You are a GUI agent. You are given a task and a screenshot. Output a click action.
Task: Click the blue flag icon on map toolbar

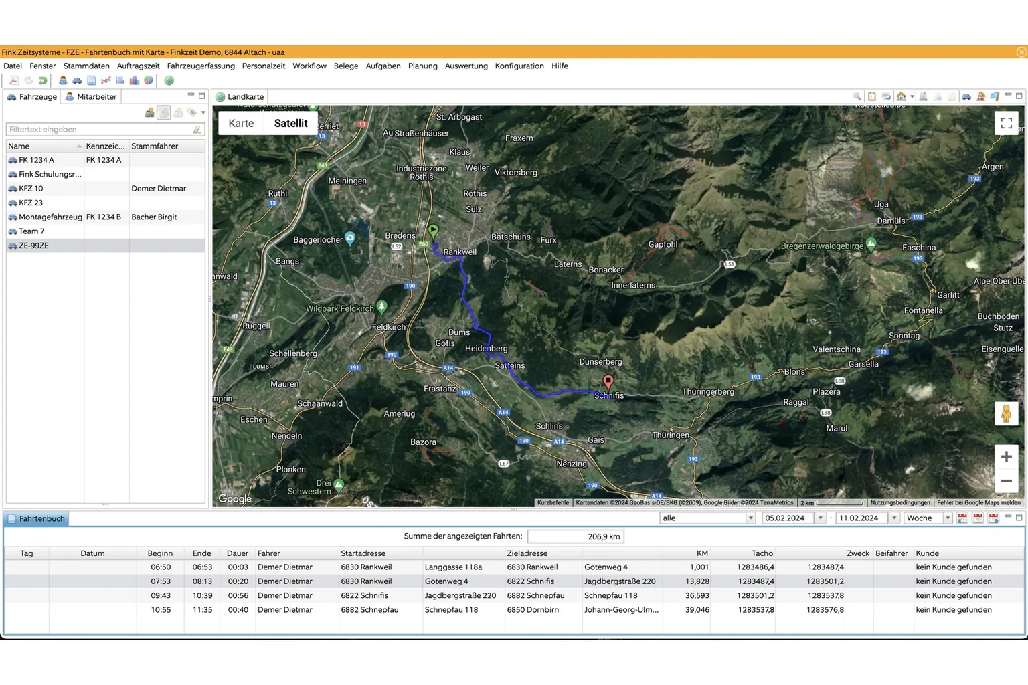[995, 96]
